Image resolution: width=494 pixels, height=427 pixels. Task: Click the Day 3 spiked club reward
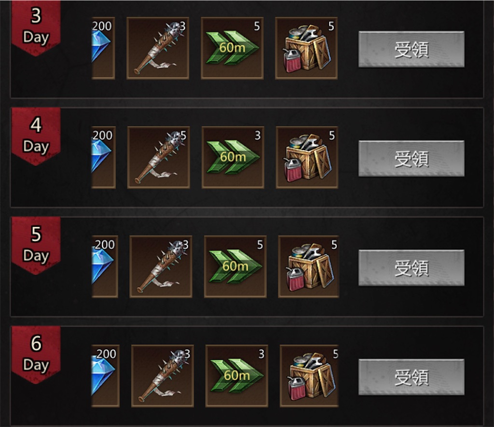point(158,48)
